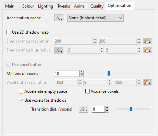
Task: Click the Millions of voxels value field
Action: click(x=66, y=73)
